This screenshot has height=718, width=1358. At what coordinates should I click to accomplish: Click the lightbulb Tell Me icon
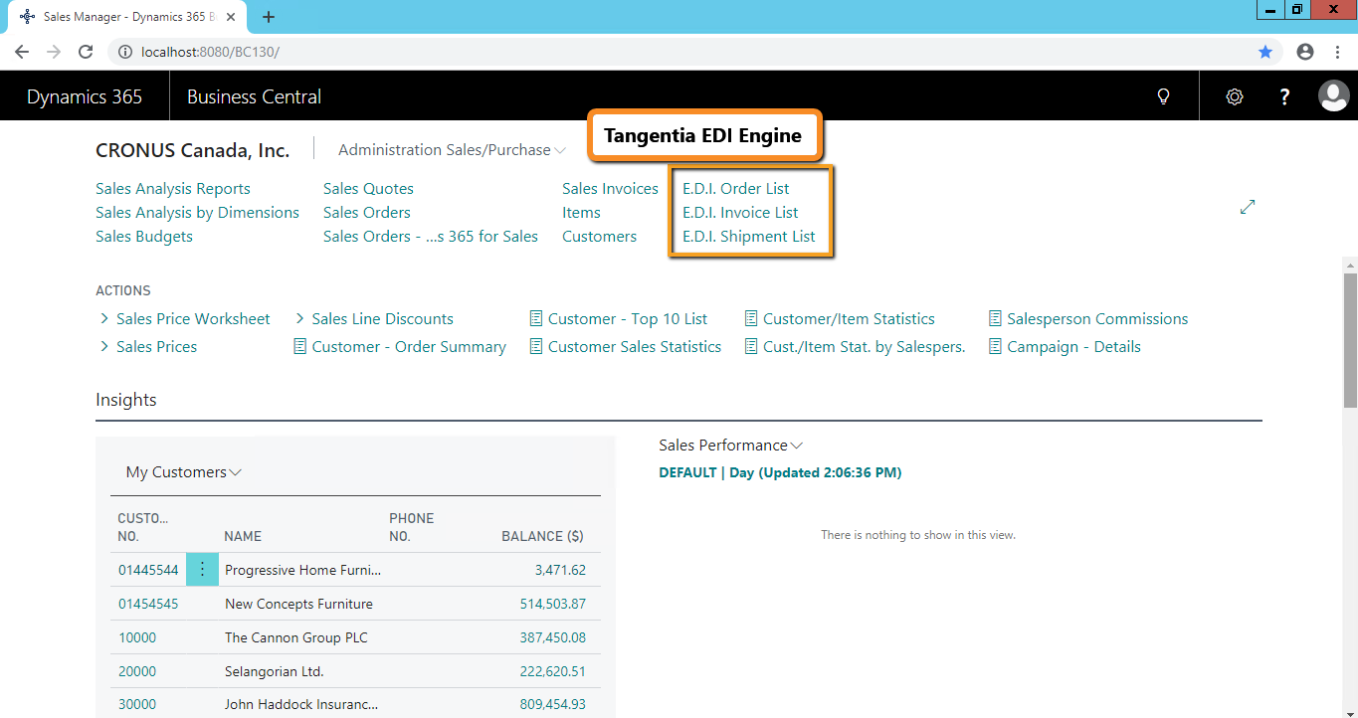1162,96
